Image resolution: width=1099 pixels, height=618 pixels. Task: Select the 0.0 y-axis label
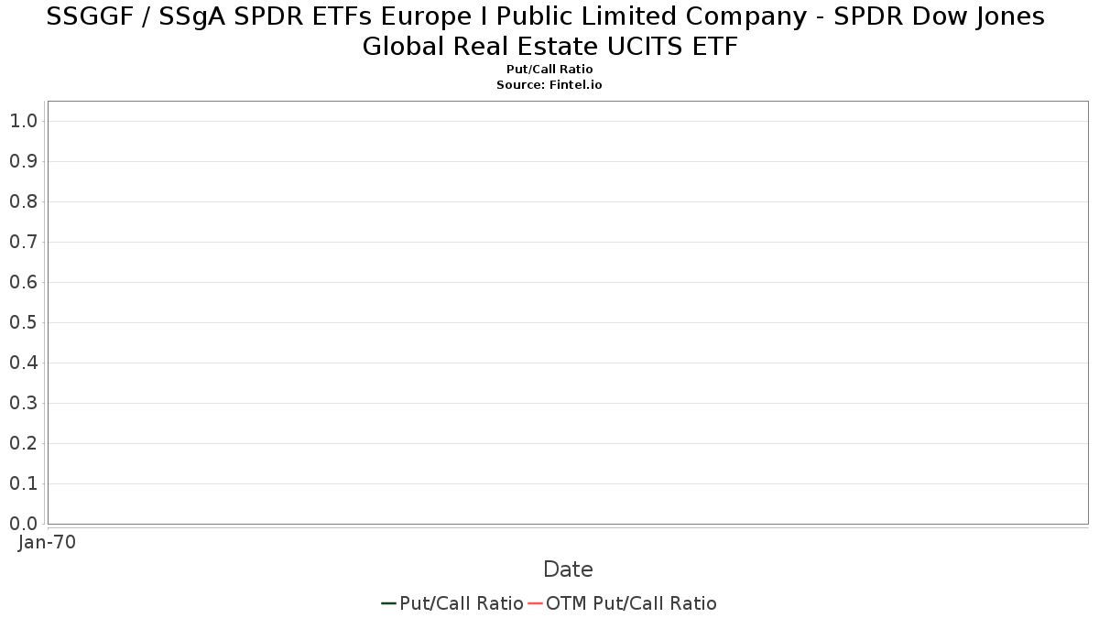(23, 524)
